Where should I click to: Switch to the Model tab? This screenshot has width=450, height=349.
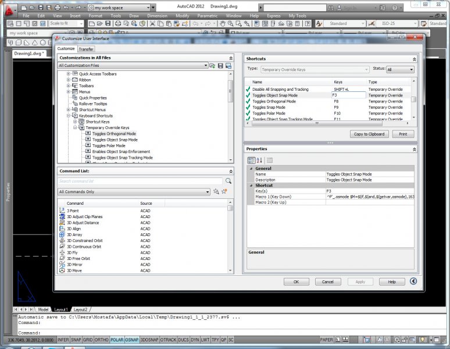click(43, 309)
